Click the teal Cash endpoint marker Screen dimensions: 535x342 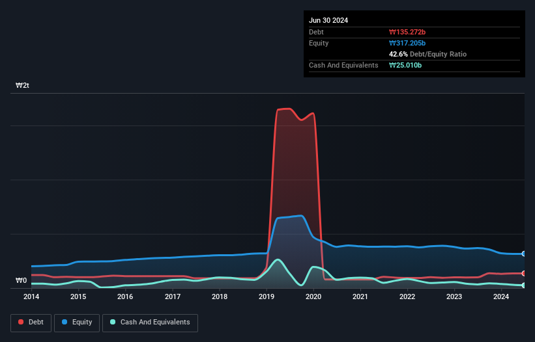click(x=524, y=285)
